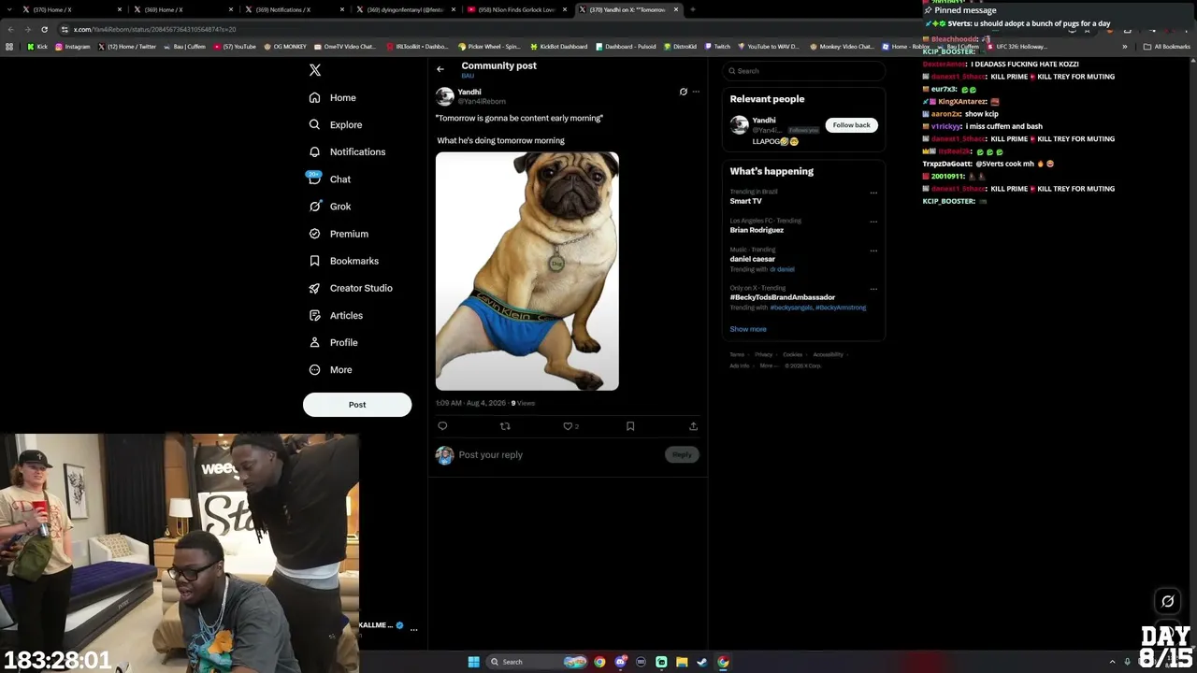Click the Privacy footer link
Viewport: 1197px width, 673px height.
tap(764, 355)
